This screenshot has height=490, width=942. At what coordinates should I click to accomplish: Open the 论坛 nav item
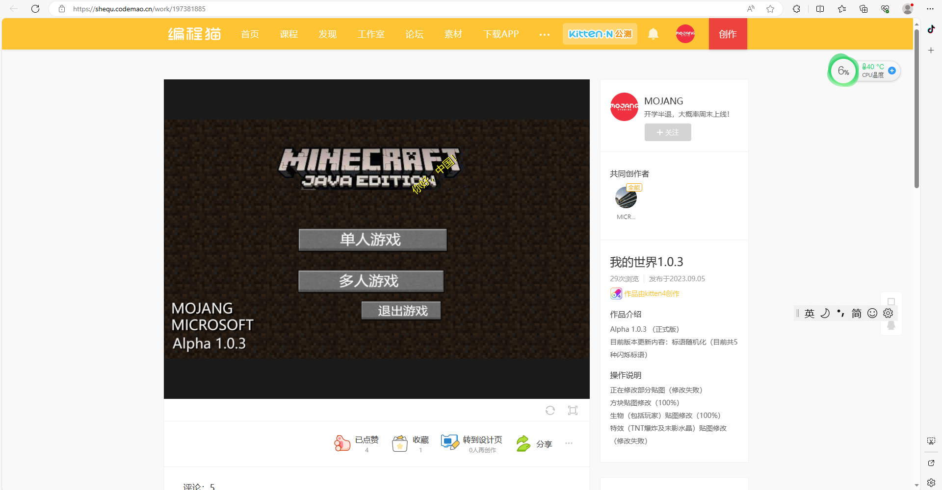(415, 34)
